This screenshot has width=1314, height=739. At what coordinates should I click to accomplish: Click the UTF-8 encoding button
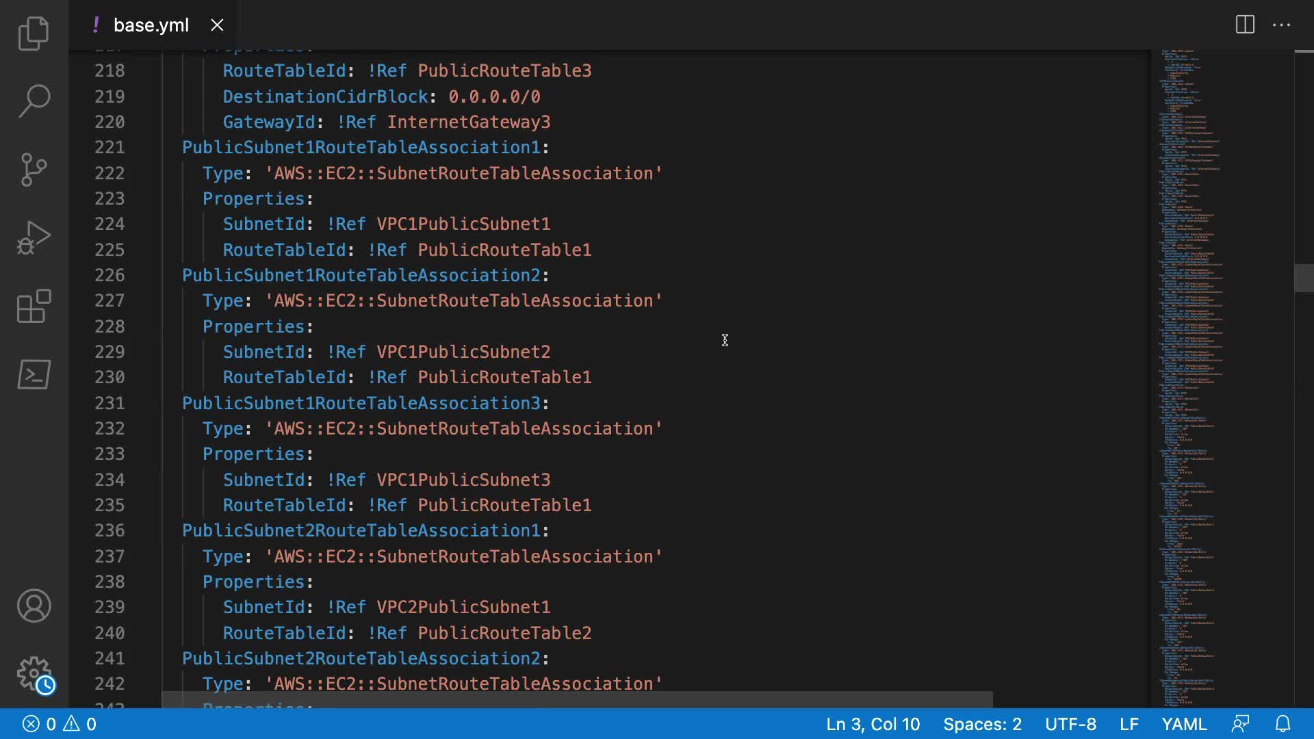point(1070,724)
